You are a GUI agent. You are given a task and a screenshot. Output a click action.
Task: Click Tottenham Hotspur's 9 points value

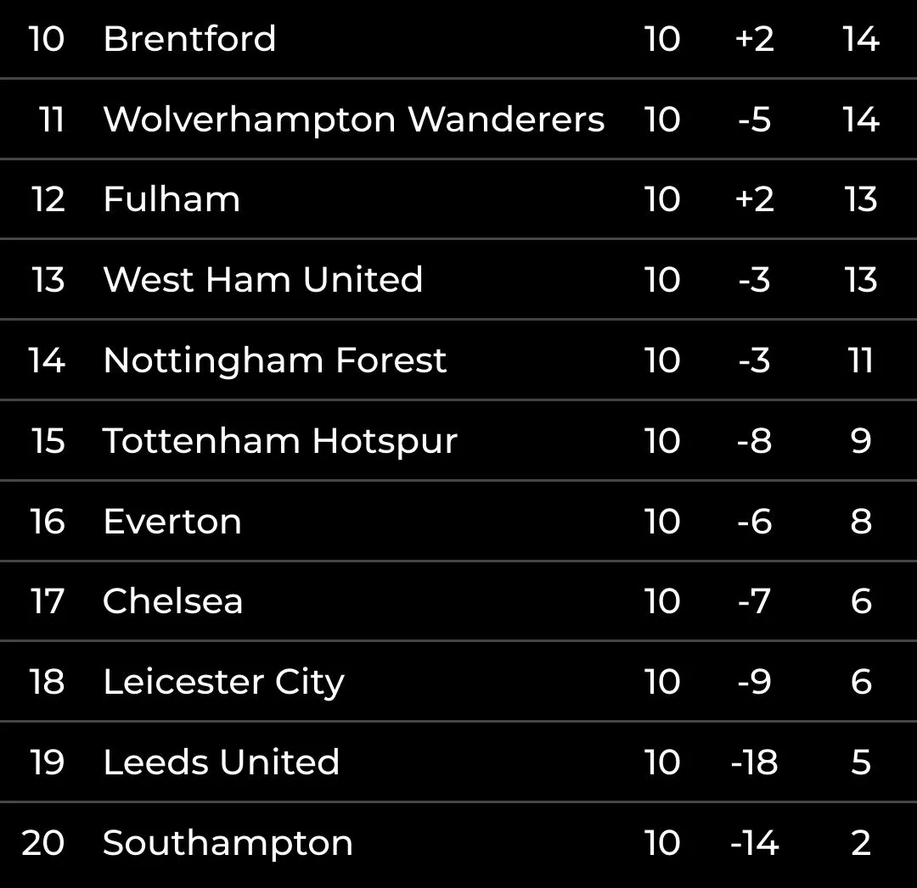(x=861, y=441)
